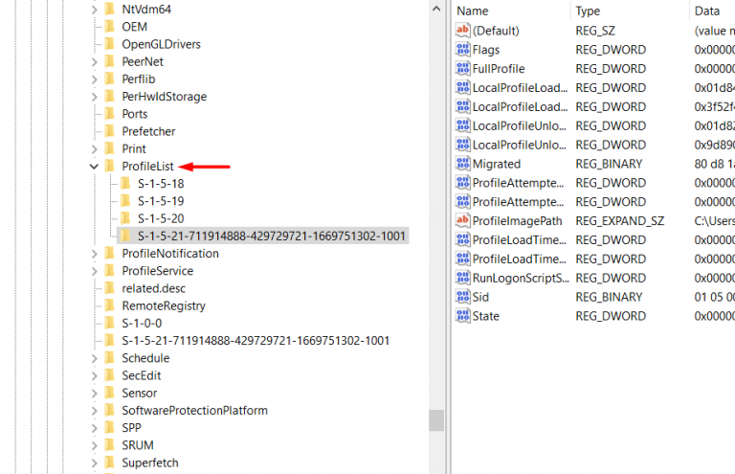Viewport: 735px width, 474px height.
Task: Expand the ProfileService key
Action: pyautogui.click(x=94, y=271)
